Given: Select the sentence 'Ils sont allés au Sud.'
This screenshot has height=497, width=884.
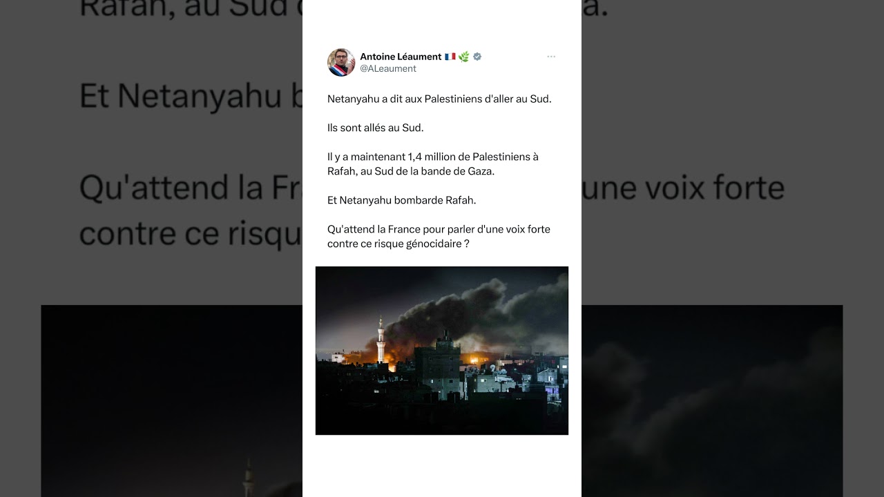Looking at the screenshot, I should pos(376,128).
